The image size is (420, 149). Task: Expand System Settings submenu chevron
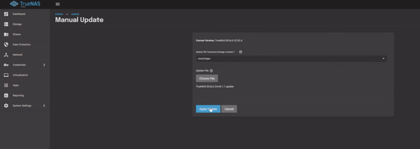[x=44, y=106]
